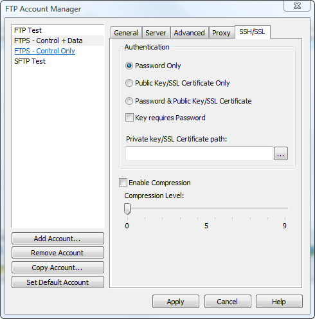The height and width of the screenshot is (319, 315).
Task: Click Remove Account
Action: [58, 253]
